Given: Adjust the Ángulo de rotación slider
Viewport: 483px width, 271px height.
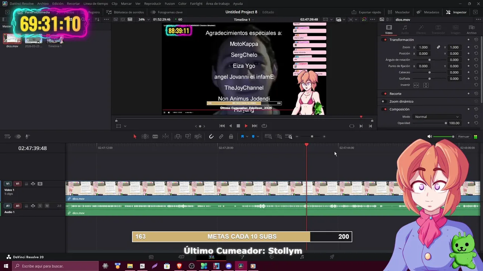Looking at the screenshot, I should 429,60.
